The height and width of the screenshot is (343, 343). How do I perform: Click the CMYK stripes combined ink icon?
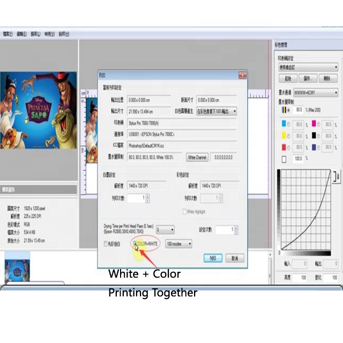tap(284, 110)
